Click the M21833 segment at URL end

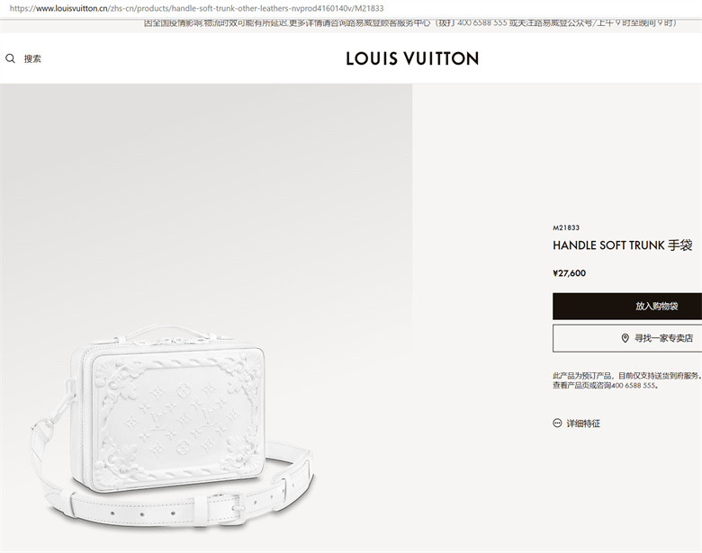tap(369, 8)
